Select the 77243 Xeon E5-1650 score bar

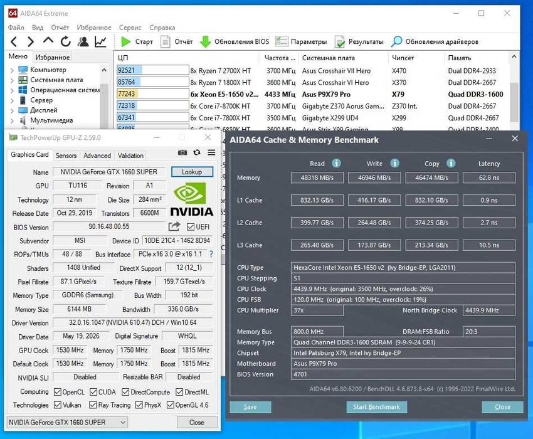pos(152,93)
